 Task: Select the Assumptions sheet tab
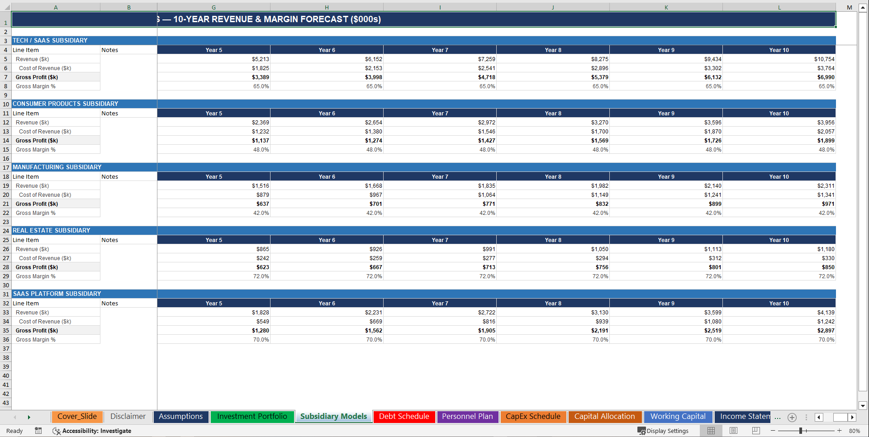tap(180, 416)
